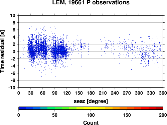The height and width of the screenshot is (125, 167).
Task: Click the plot title LEM P observations
Action: [91, 2]
